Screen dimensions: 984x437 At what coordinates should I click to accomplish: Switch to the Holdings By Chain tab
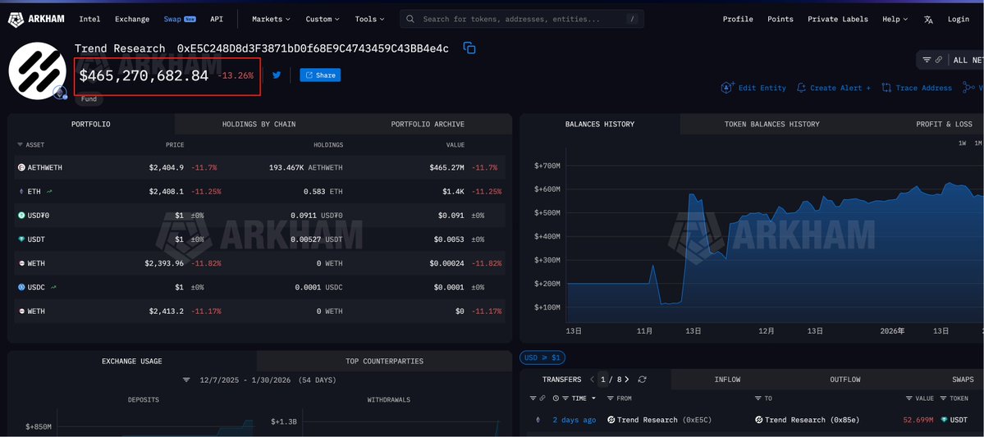tap(259, 124)
